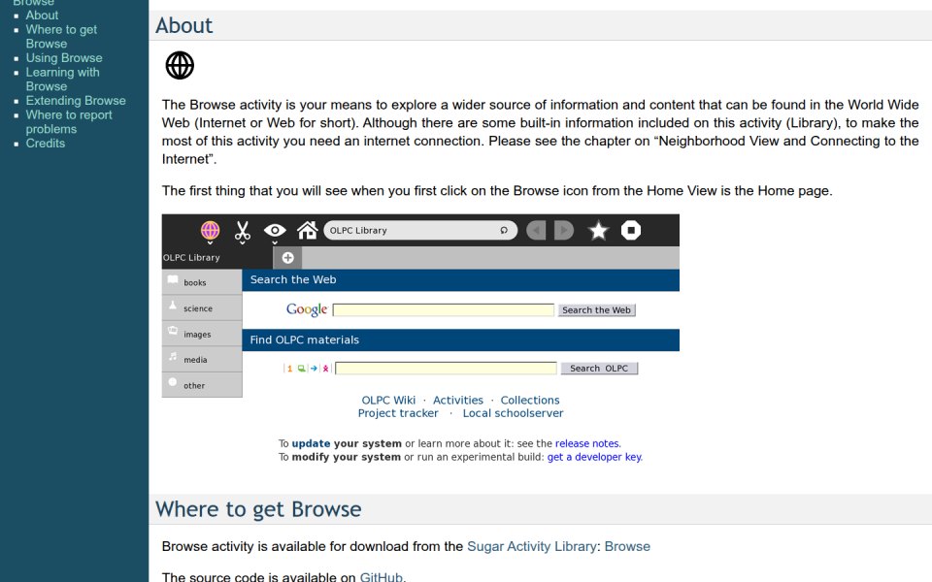Expand the dropdown arrow under the eye icon
This screenshot has width=932, height=582.
click(275, 242)
